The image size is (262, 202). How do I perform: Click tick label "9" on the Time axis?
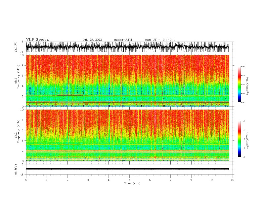[212, 180]
